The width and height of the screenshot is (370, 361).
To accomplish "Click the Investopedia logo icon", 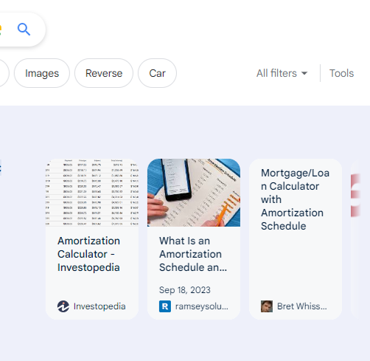I will pyautogui.click(x=63, y=306).
